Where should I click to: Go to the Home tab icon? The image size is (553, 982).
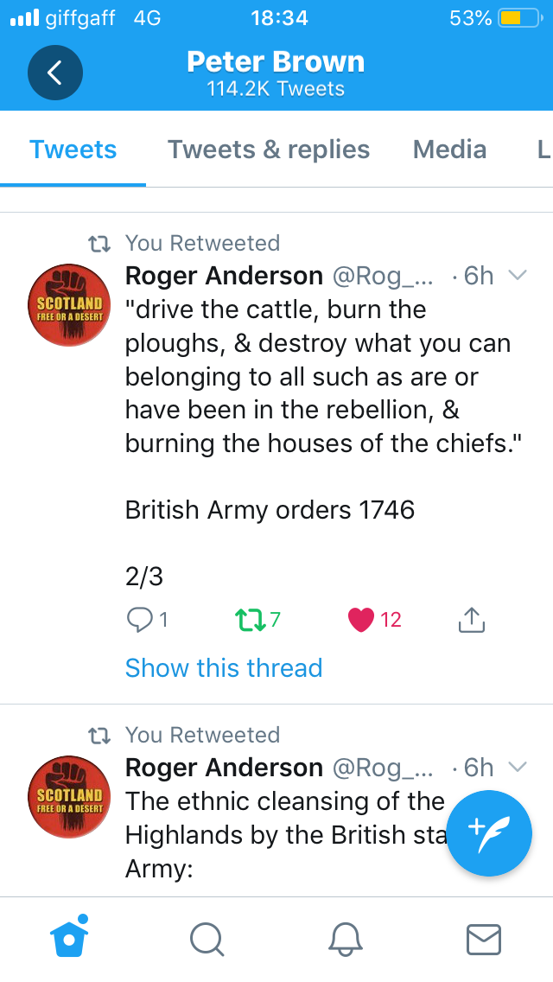click(69, 937)
